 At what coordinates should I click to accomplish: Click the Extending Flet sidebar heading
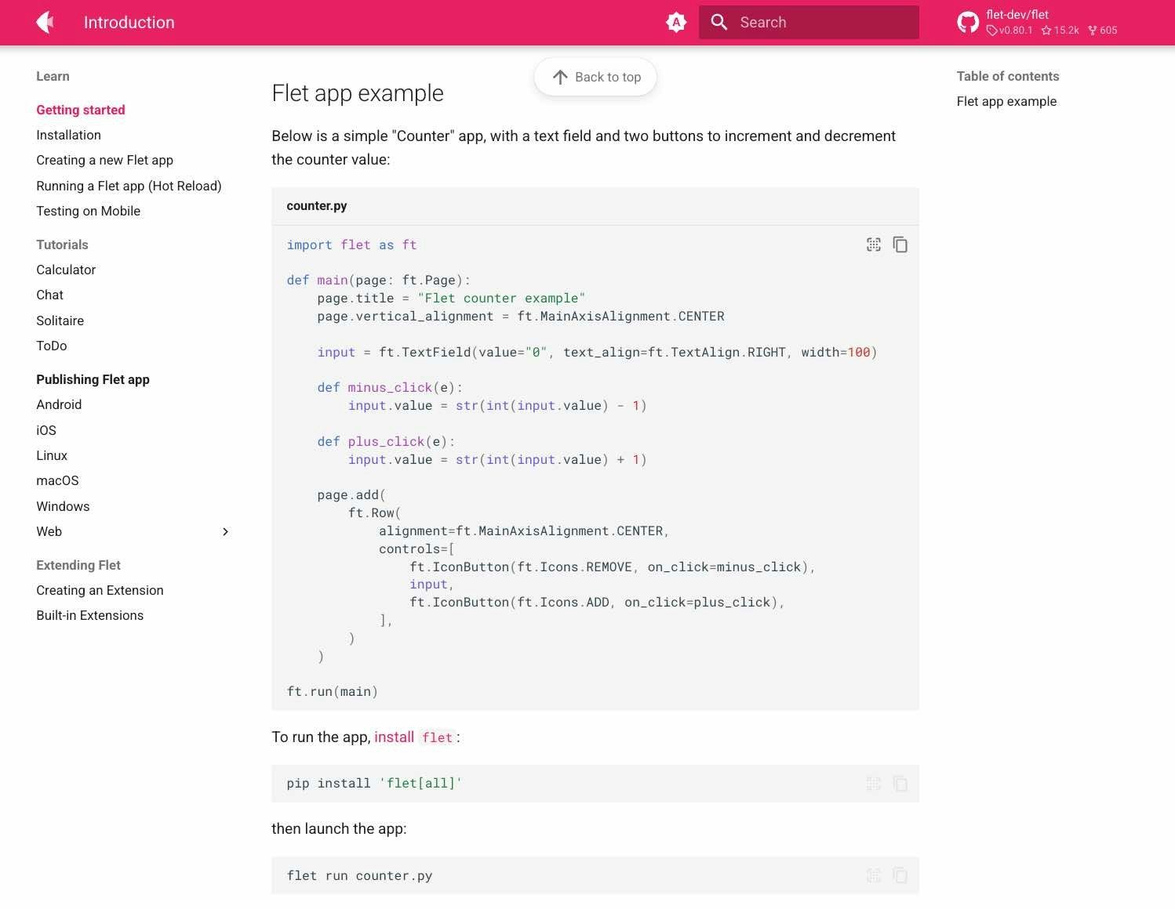click(x=78, y=565)
